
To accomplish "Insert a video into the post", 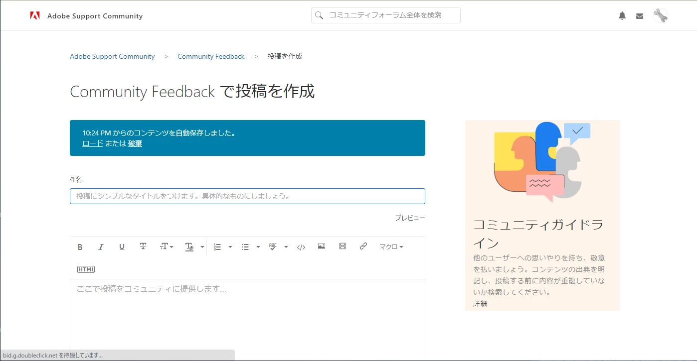I will point(343,246).
